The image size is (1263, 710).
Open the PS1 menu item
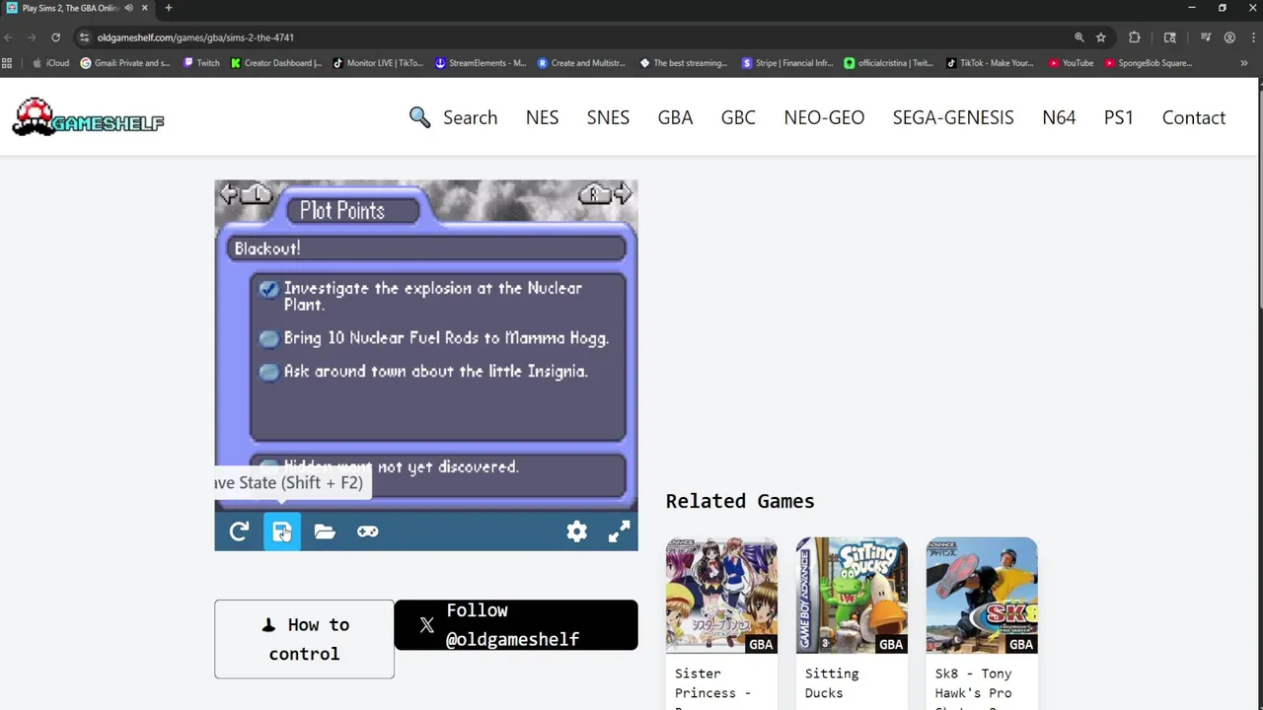coord(1118,117)
